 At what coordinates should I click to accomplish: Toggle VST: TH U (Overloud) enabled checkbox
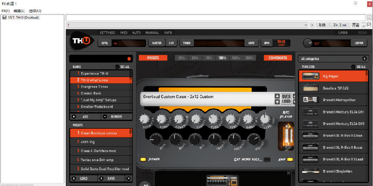click(4, 17)
